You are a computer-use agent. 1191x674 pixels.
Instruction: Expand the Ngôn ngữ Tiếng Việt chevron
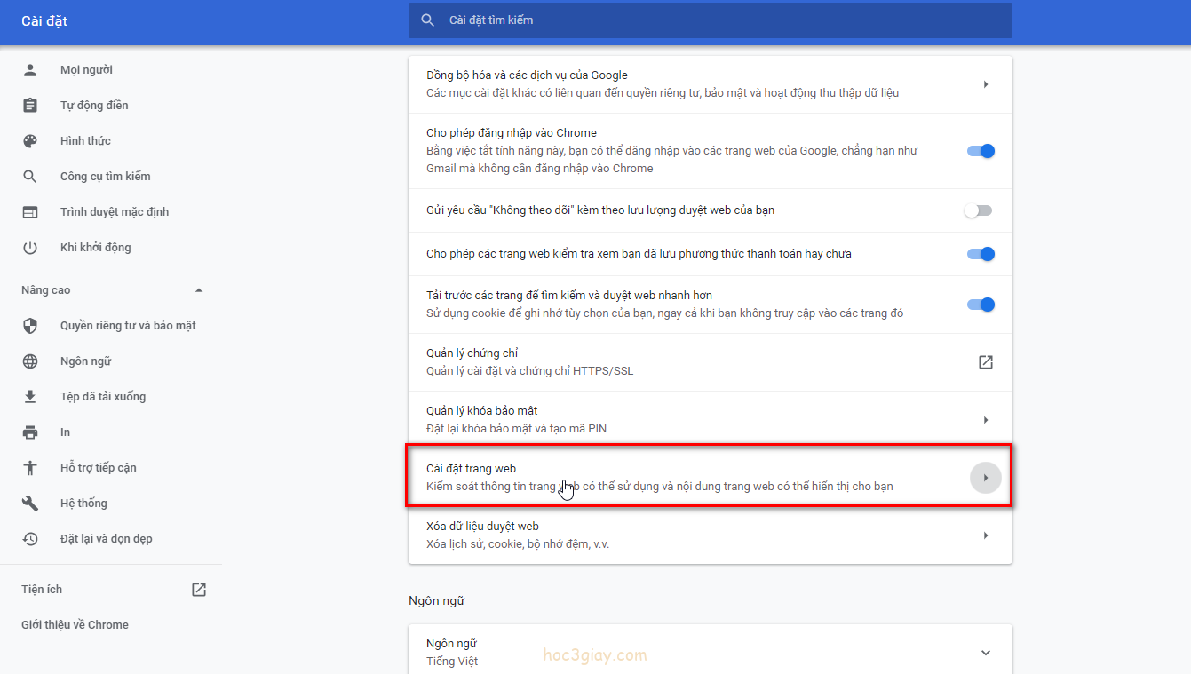click(985, 653)
